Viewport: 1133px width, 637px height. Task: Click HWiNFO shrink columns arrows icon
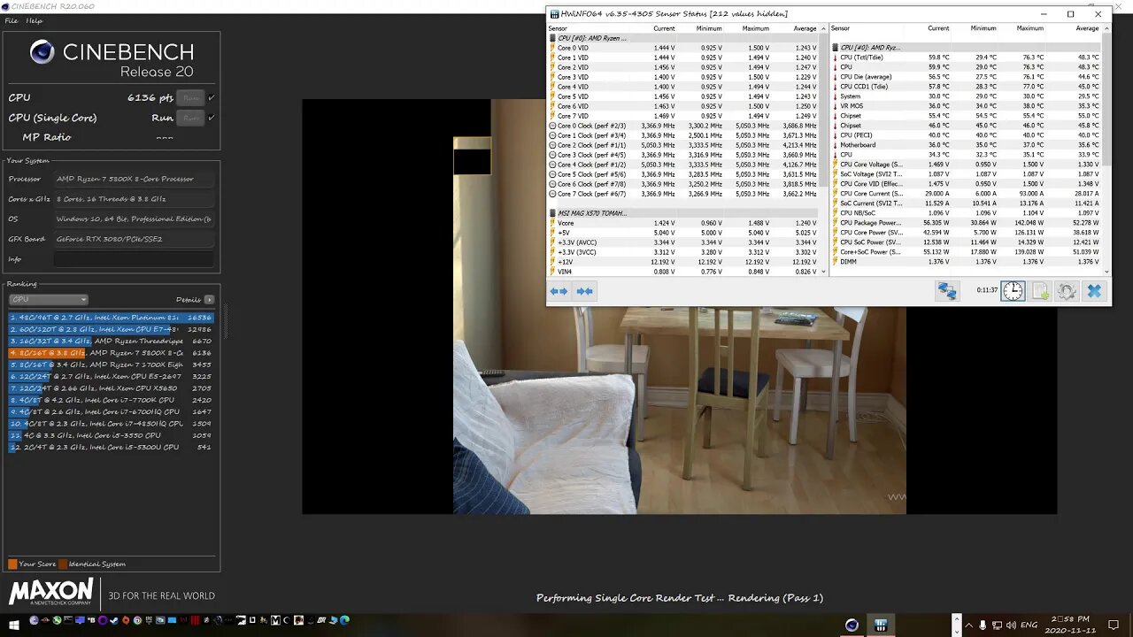(x=584, y=291)
